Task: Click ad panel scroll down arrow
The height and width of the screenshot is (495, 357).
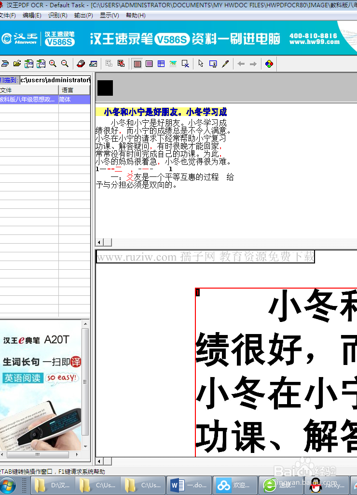Action: (85, 447)
